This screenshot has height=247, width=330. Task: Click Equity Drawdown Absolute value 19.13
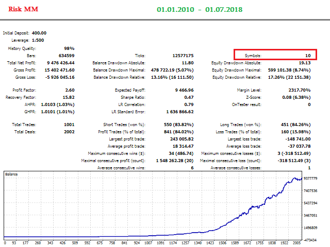(x=305, y=63)
